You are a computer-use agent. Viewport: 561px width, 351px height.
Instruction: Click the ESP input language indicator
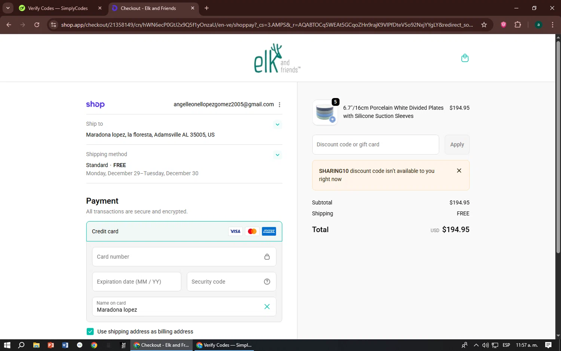click(x=506, y=345)
